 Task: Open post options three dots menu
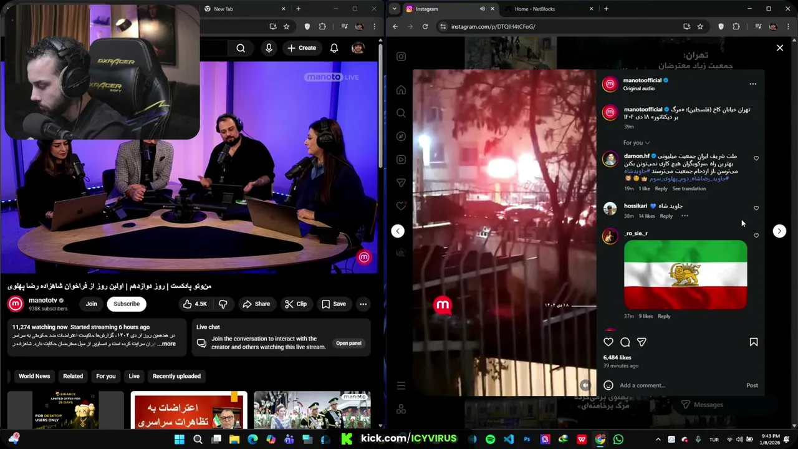point(752,84)
